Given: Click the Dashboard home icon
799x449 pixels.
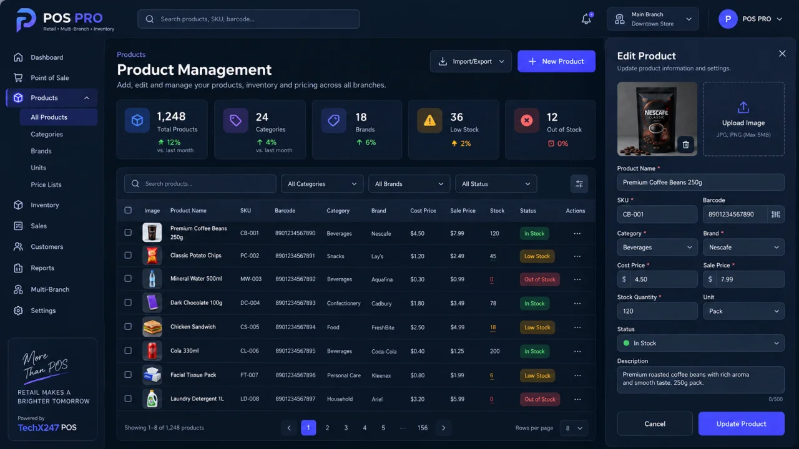Looking at the screenshot, I should click(18, 57).
